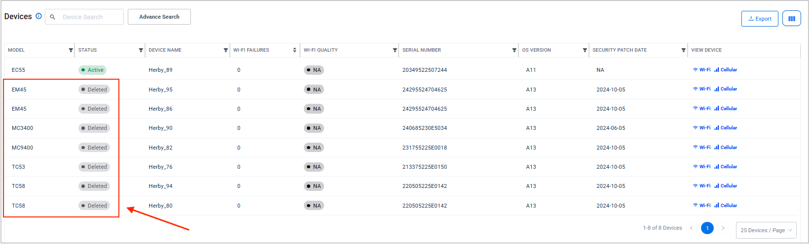Click the Device Name filter icon
The height and width of the screenshot is (244, 809).
click(225, 50)
